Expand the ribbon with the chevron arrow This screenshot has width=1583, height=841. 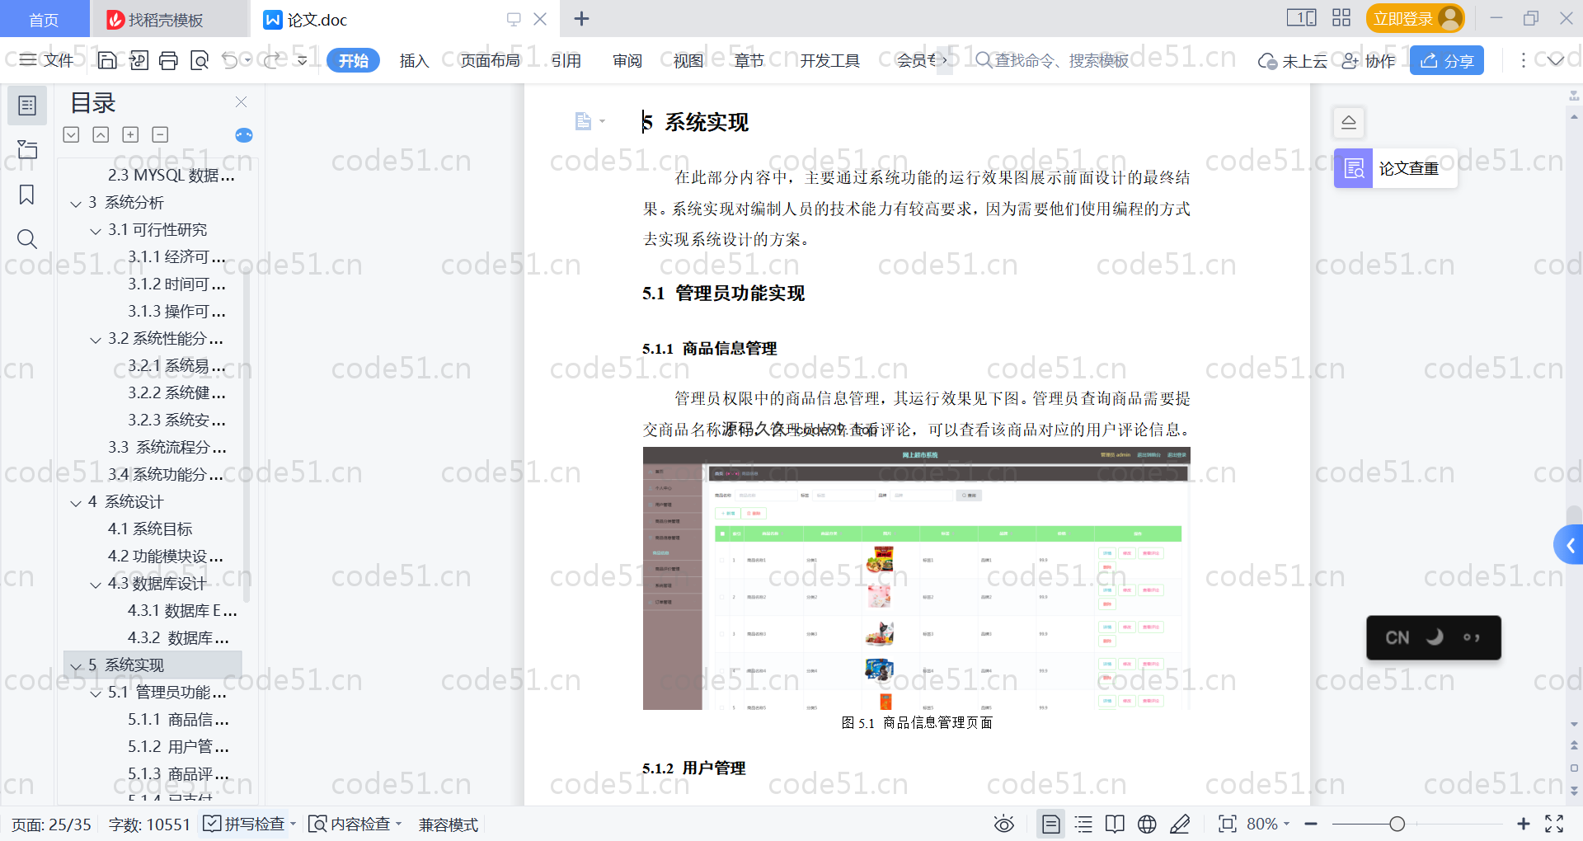click(1556, 60)
